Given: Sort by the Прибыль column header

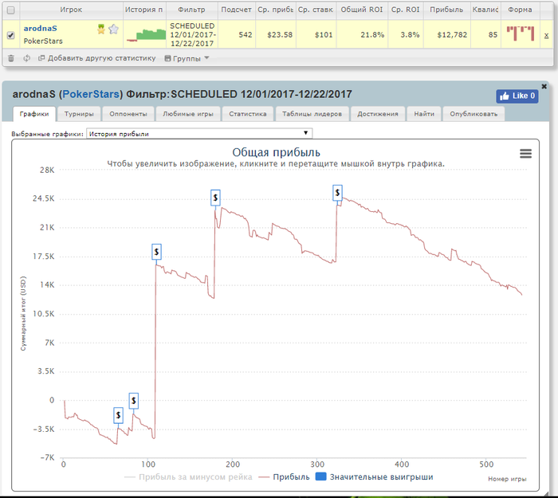Looking at the screenshot, I should 446,10.
